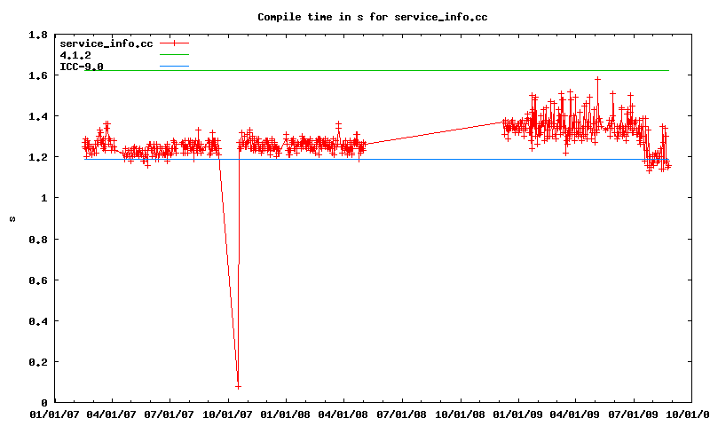Click the 1.8 y-axis tick label
The height and width of the screenshot is (426, 710).
tap(38, 35)
